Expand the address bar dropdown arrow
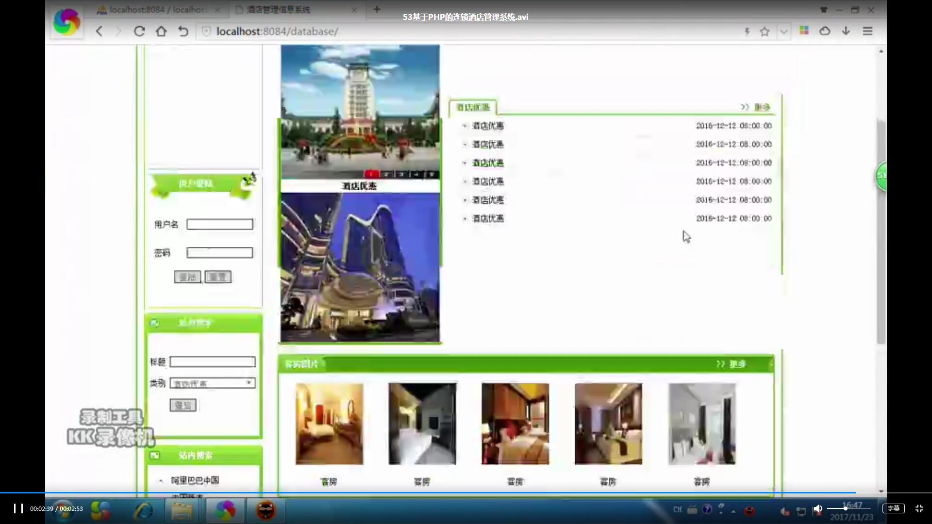 pyautogui.click(x=783, y=32)
